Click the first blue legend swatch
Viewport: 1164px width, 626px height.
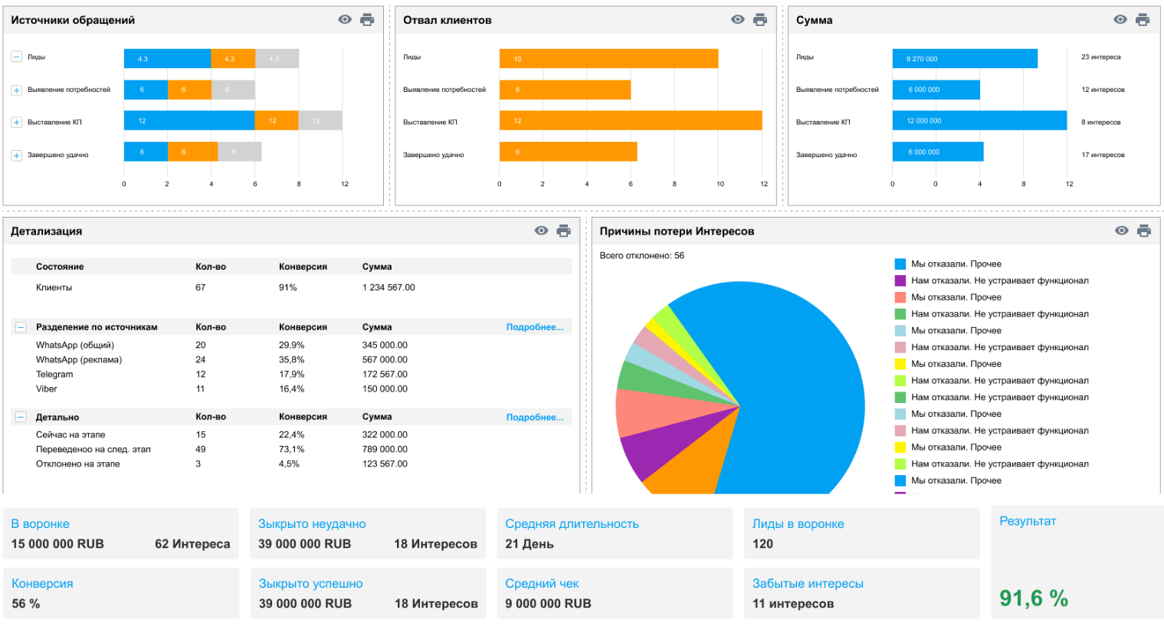(x=900, y=264)
